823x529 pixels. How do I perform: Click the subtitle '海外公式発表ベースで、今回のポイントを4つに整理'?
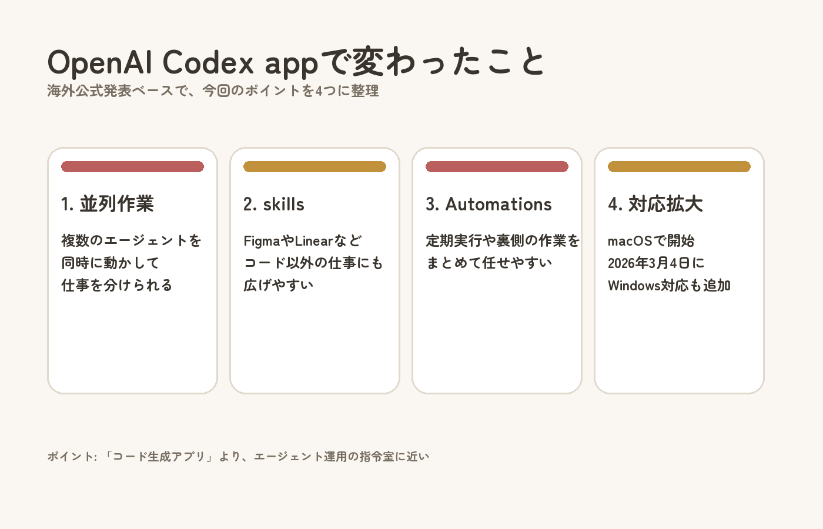(213, 91)
